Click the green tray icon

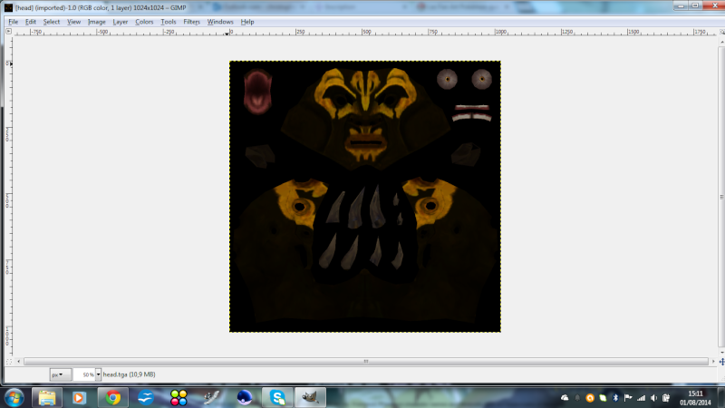(x=603, y=398)
